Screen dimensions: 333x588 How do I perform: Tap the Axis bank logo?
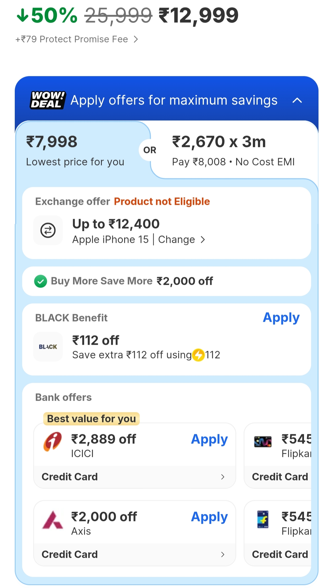(x=53, y=520)
